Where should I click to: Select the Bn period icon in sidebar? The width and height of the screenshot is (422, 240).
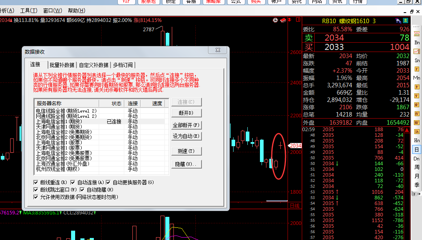417,42
